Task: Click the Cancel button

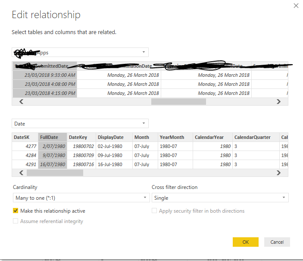Action: pos(277,242)
